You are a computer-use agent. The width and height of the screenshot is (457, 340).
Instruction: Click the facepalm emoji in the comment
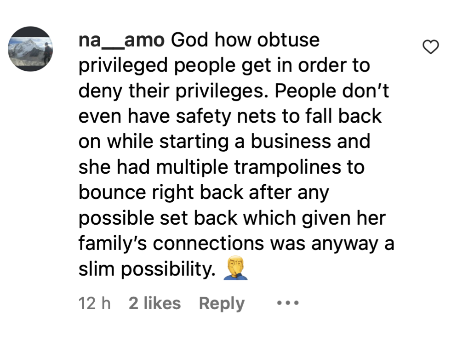click(x=235, y=269)
